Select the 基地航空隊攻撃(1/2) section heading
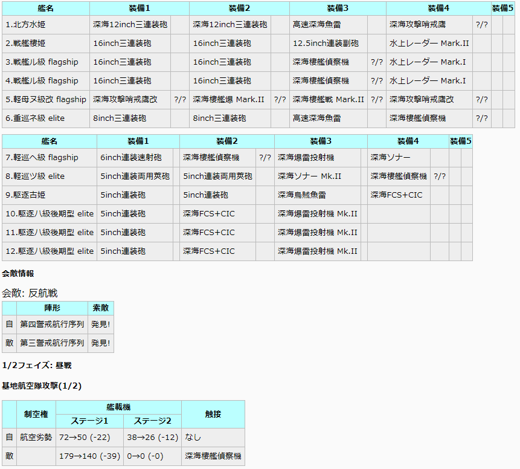 pyautogui.click(x=42, y=386)
